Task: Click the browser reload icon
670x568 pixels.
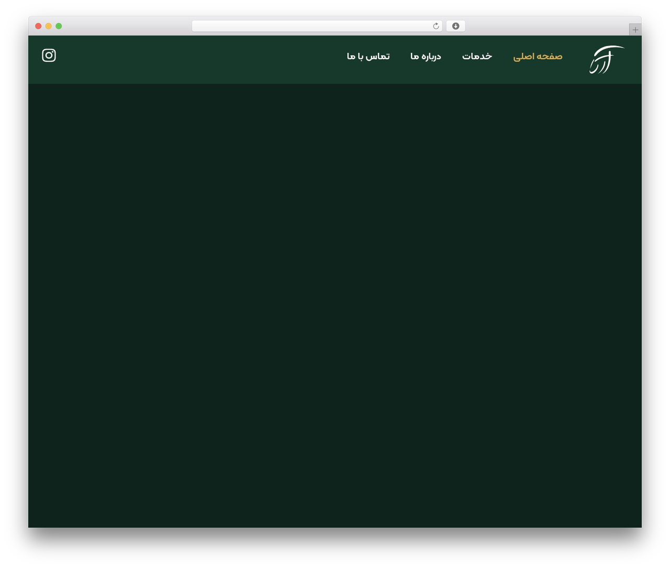Action: [436, 26]
